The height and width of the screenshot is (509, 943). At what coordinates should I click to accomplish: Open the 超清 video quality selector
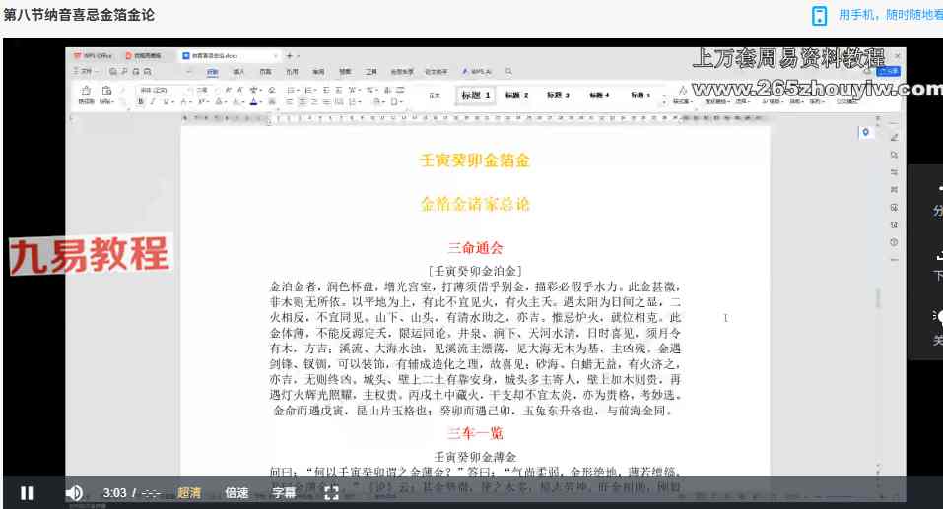190,492
